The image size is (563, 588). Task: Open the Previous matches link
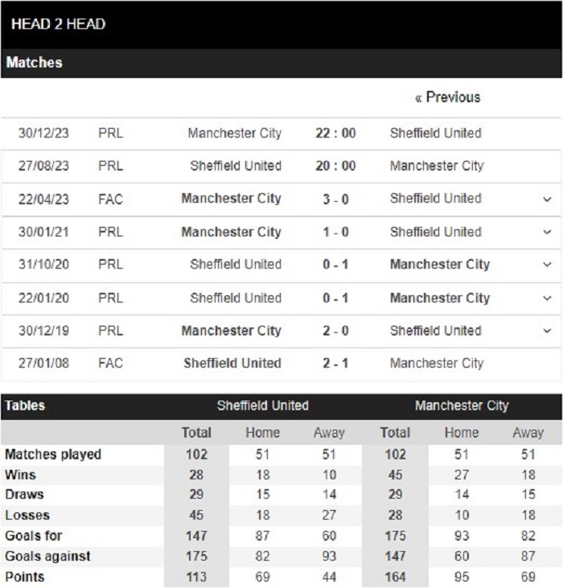[447, 97]
